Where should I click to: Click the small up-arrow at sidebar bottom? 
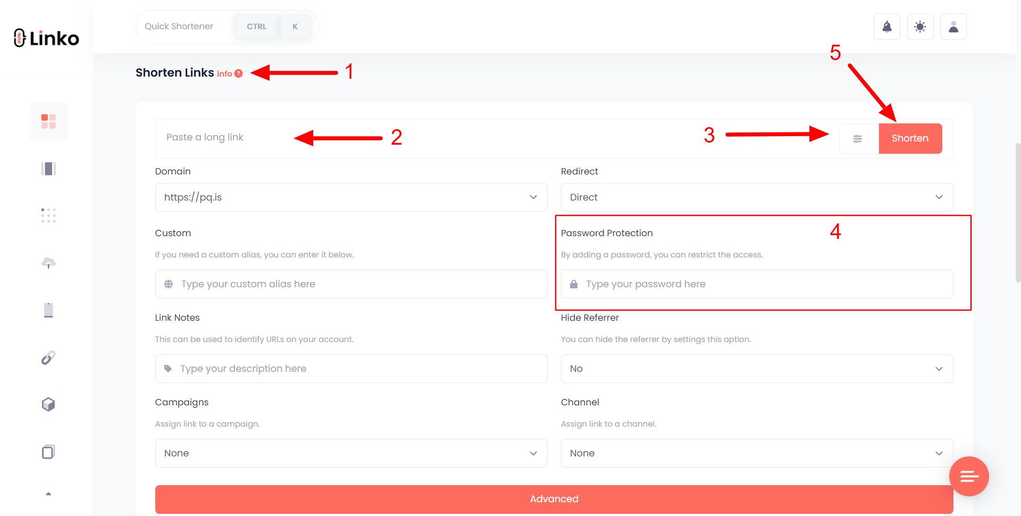pyautogui.click(x=48, y=494)
